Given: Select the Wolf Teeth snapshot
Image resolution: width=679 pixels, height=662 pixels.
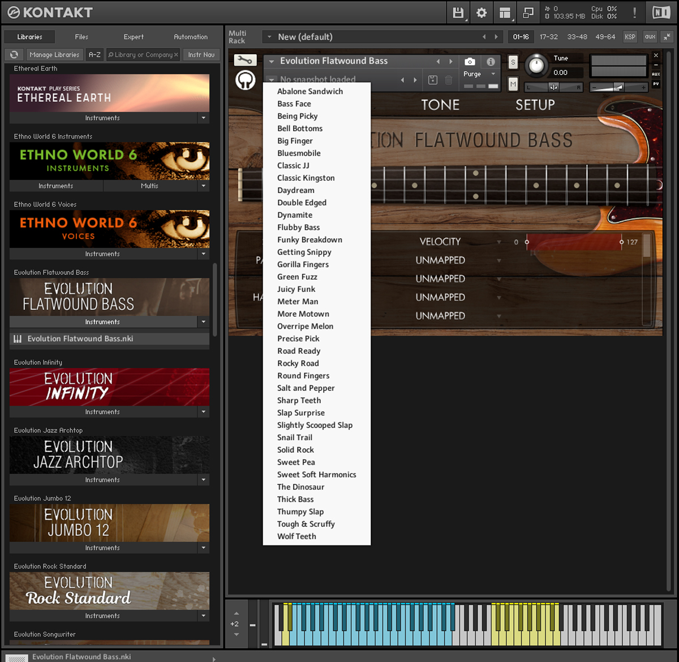Looking at the screenshot, I should click(317, 536).
